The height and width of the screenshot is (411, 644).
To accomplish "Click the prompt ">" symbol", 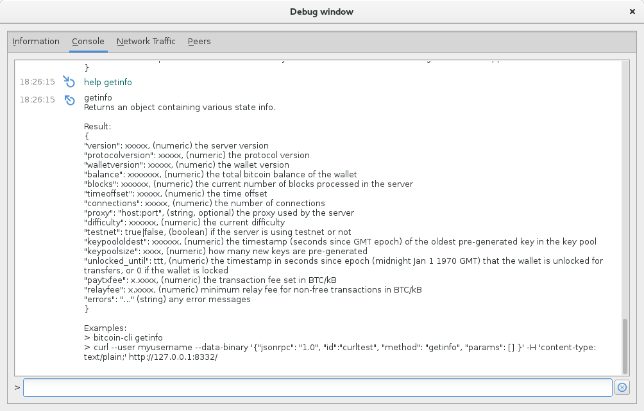I will tap(15, 387).
